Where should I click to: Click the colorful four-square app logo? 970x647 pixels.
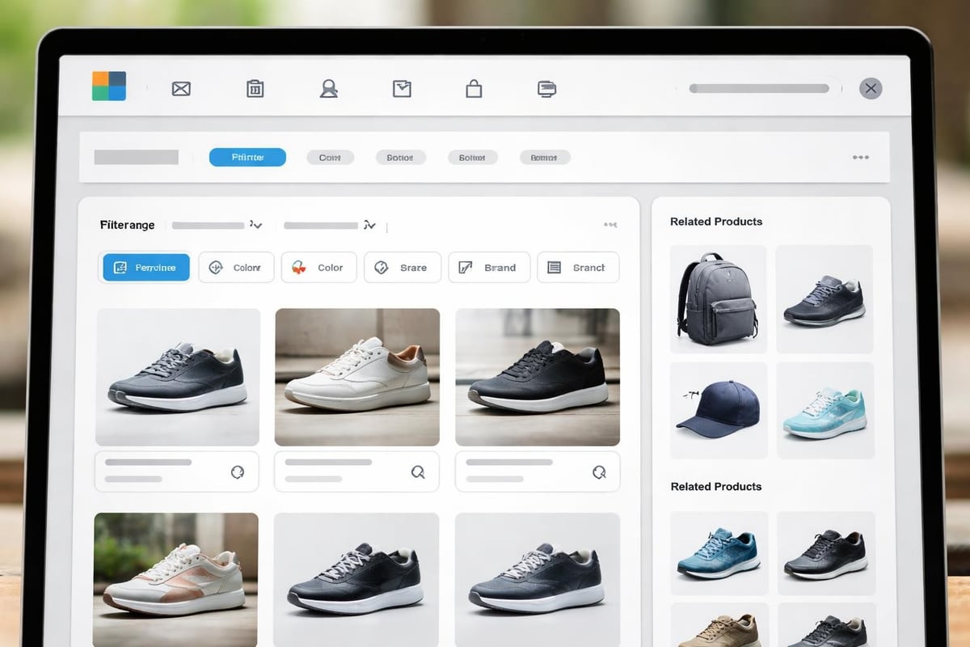(109, 86)
